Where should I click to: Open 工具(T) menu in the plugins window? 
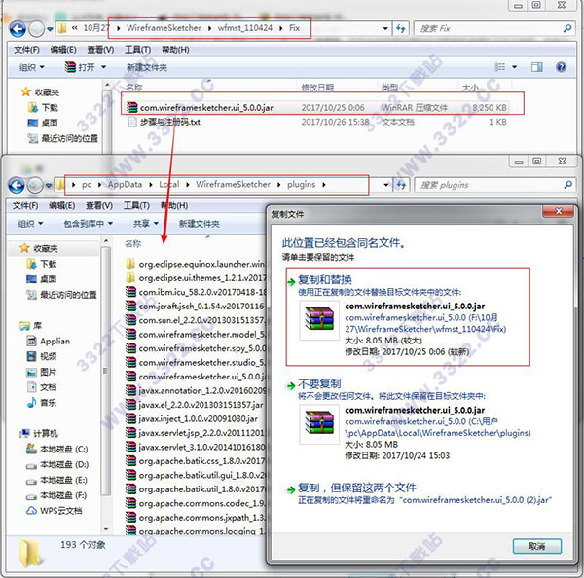136,205
